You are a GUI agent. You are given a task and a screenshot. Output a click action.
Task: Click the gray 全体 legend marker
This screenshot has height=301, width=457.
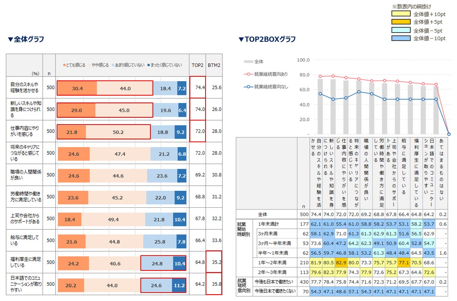pos(248,61)
